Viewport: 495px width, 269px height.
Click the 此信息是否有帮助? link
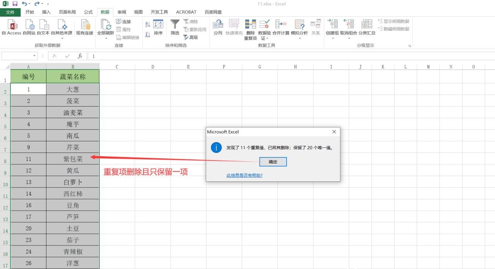point(244,175)
